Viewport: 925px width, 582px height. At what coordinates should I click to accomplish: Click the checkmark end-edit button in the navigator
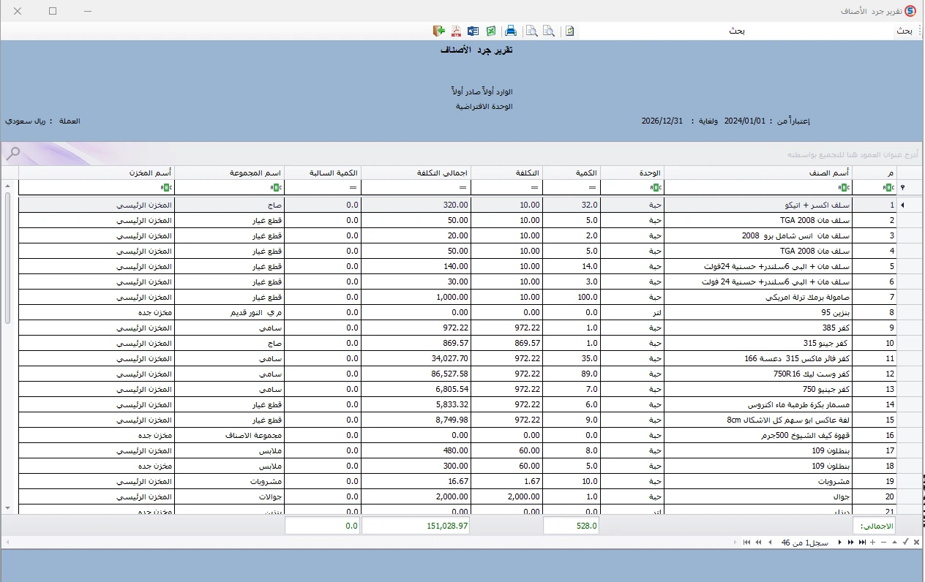click(905, 542)
